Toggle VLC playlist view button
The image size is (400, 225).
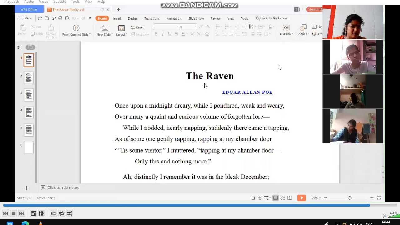[53, 214]
